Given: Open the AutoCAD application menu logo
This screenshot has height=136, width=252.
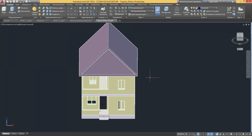Looking at the screenshot, I should pyautogui.click(x=2, y=2).
